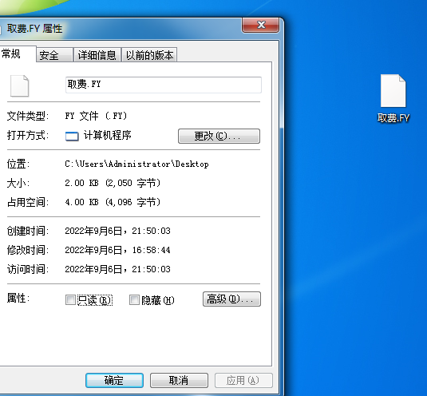Switch to the 安全 tab
The image size is (427, 396).
click(x=54, y=55)
